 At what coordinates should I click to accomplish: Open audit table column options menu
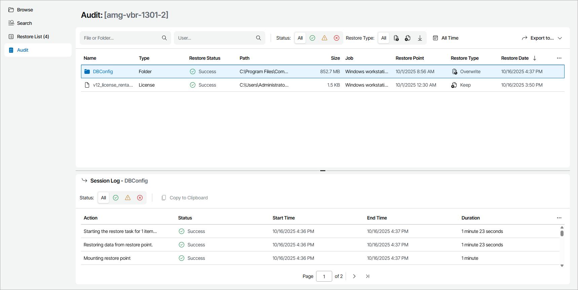pos(559,58)
